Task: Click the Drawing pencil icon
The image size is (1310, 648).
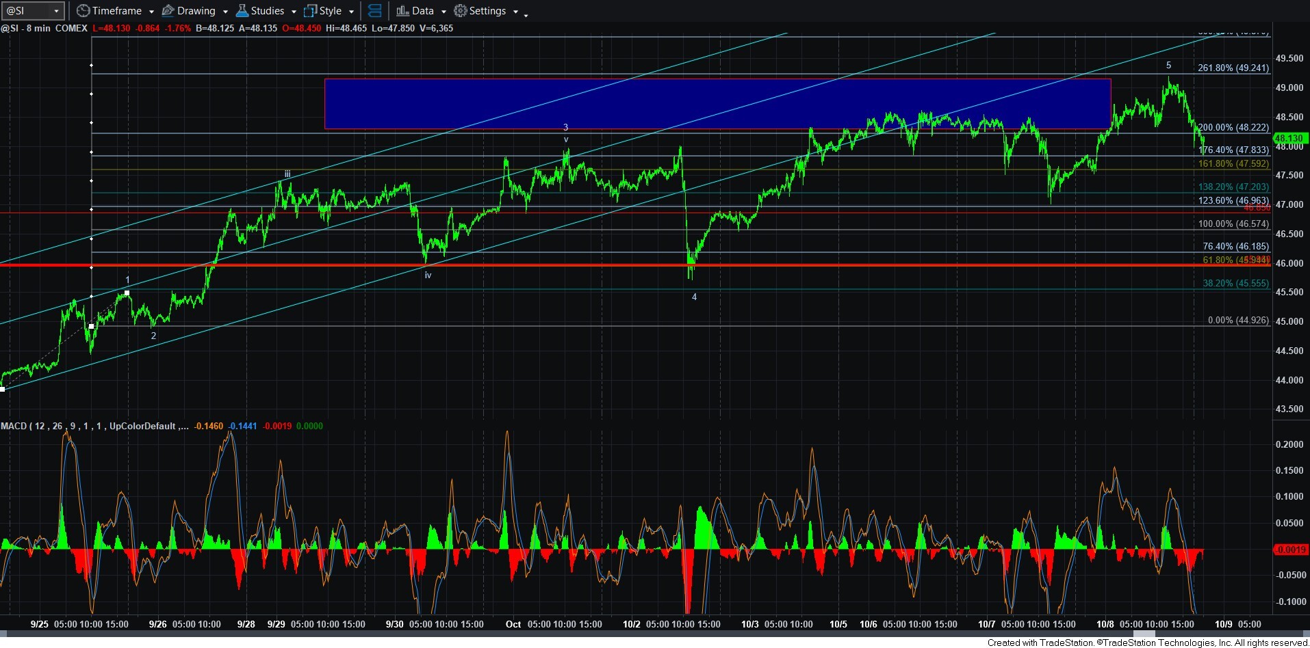Action: [x=168, y=11]
